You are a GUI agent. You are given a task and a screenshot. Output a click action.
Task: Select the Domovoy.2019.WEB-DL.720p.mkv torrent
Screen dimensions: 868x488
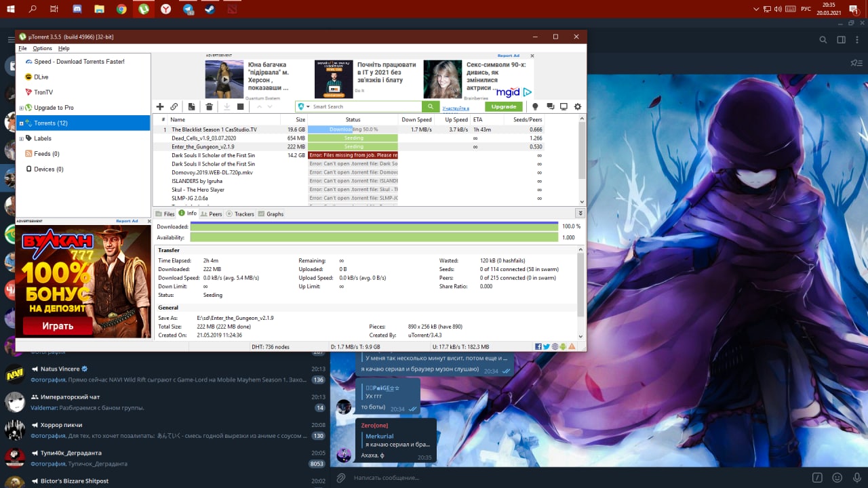pos(349,172)
